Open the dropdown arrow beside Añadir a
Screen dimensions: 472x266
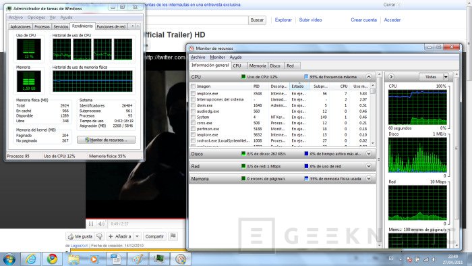(x=138, y=236)
